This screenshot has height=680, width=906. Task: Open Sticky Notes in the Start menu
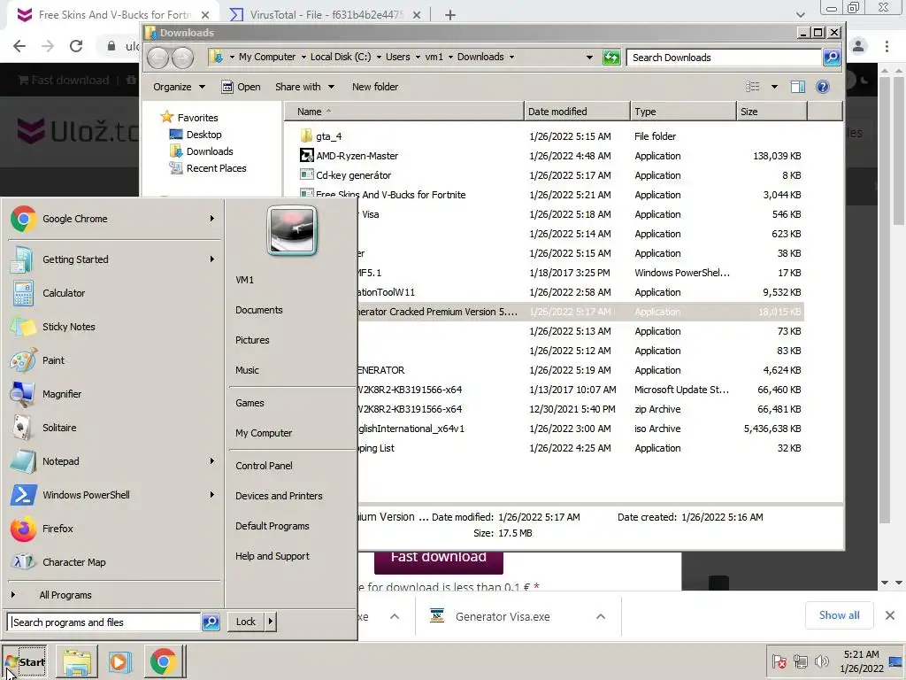pos(112,327)
